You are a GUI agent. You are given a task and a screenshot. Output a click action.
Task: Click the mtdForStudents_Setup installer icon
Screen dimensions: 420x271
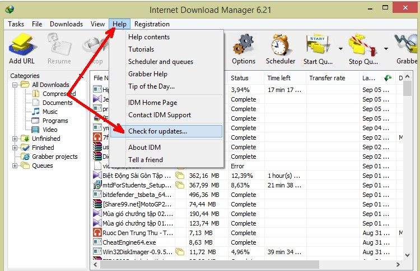coord(97,185)
